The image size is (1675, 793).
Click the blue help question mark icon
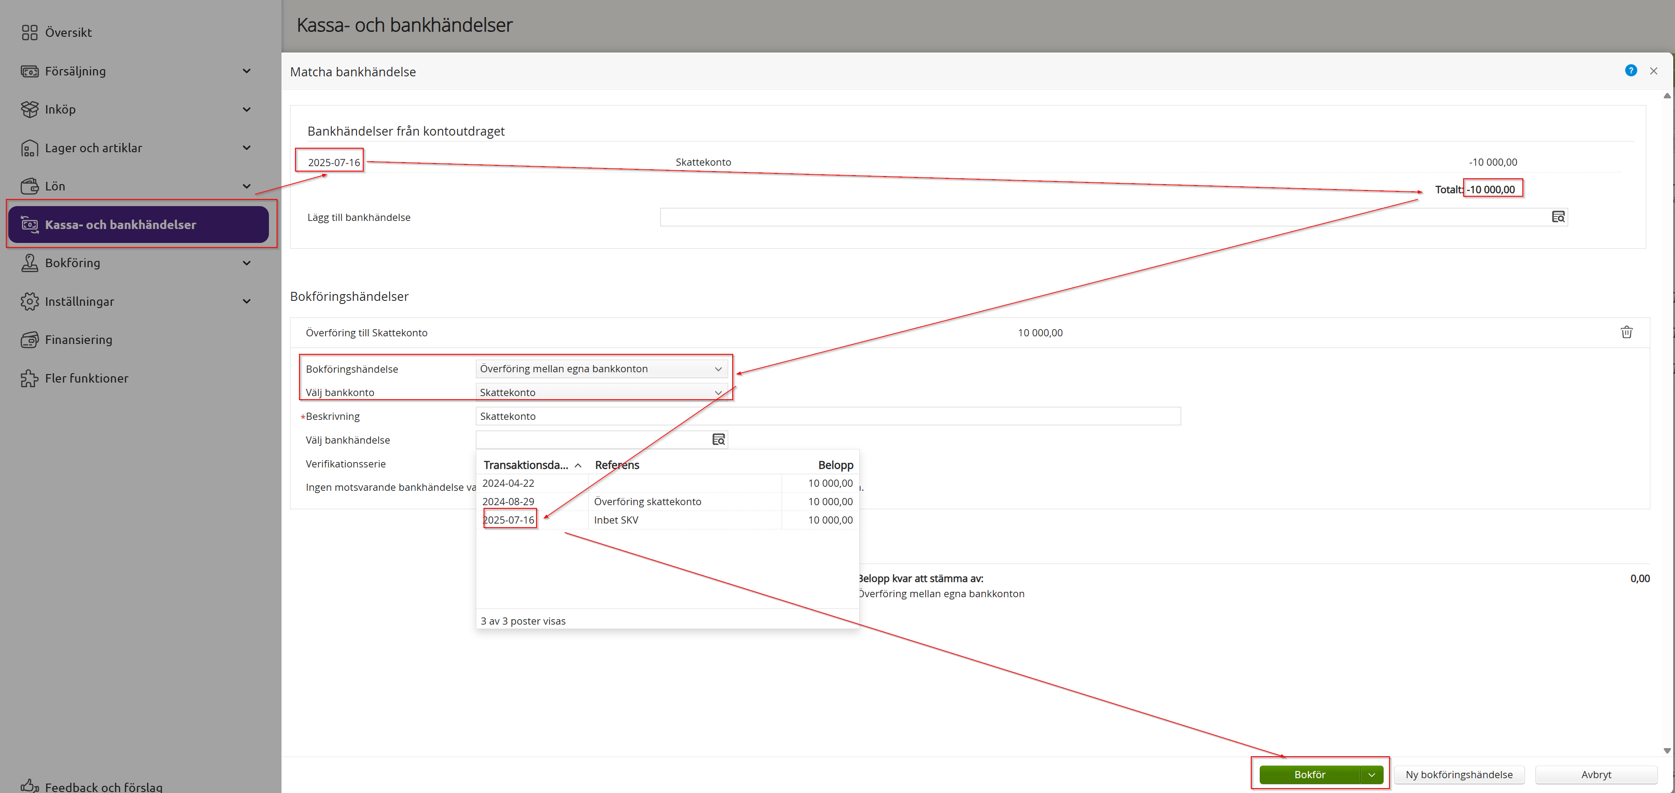coord(1630,70)
